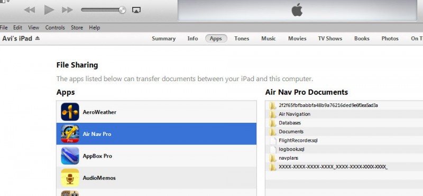
Task: Click the rewind playback button
Action: coord(30,10)
